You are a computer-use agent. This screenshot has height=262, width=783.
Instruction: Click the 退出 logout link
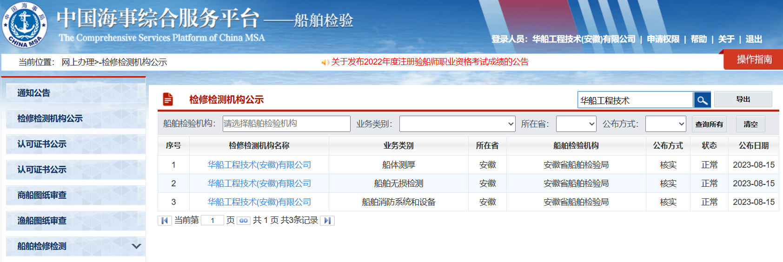[x=754, y=39]
